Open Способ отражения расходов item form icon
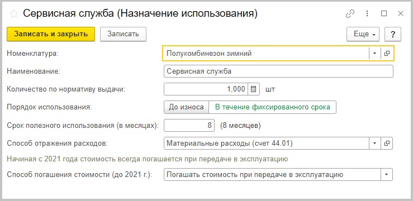Screen dimensions: 413x201 (387, 143)
